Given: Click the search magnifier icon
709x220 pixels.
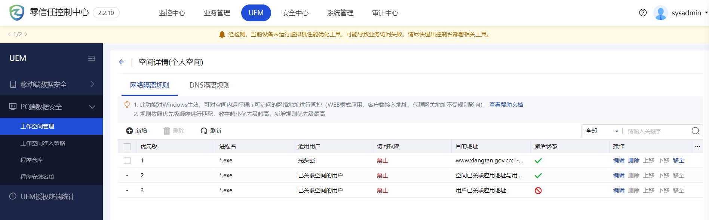Looking at the screenshot, I should point(695,131).
